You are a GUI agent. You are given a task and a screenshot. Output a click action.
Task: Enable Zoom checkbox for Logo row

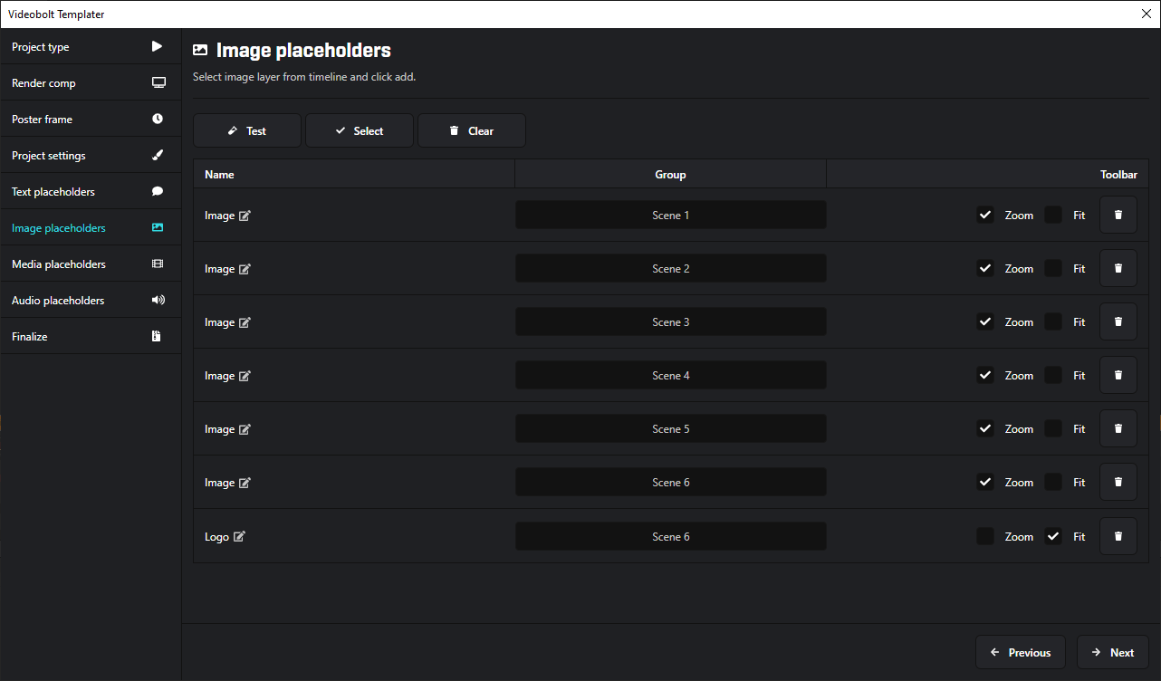(985, 537)
